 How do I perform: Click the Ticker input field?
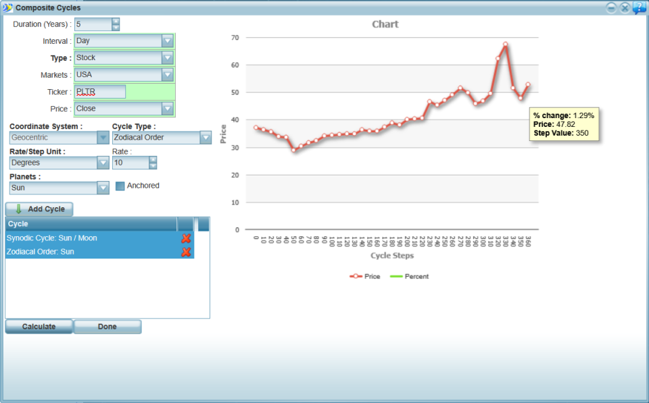click(x=100, y=92)
